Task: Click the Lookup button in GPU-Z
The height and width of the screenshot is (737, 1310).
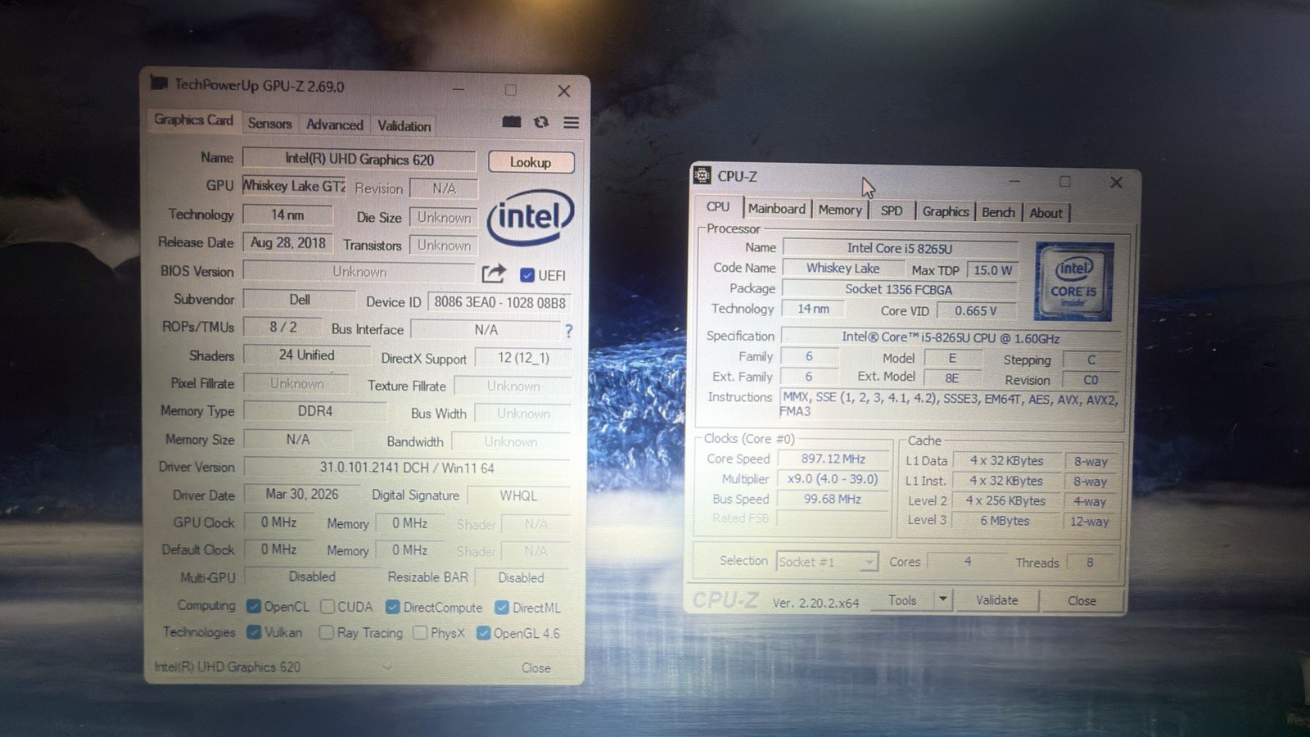Action: pyautogui.click(x=531, y=162)
